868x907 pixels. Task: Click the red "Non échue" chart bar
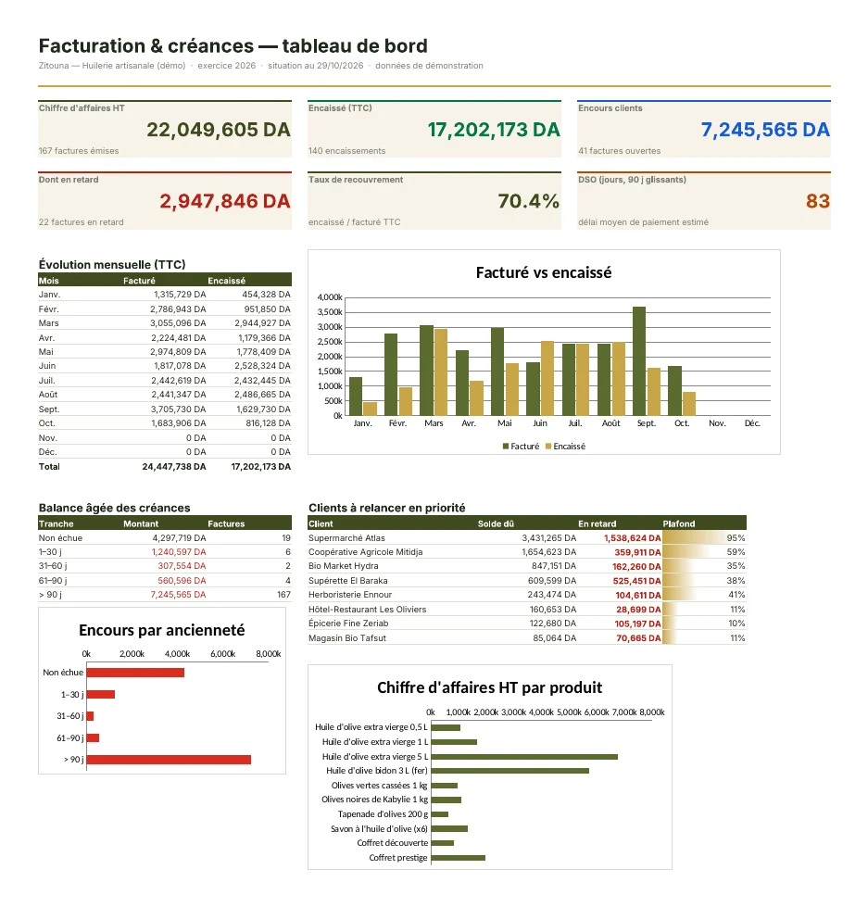point(135,673)
